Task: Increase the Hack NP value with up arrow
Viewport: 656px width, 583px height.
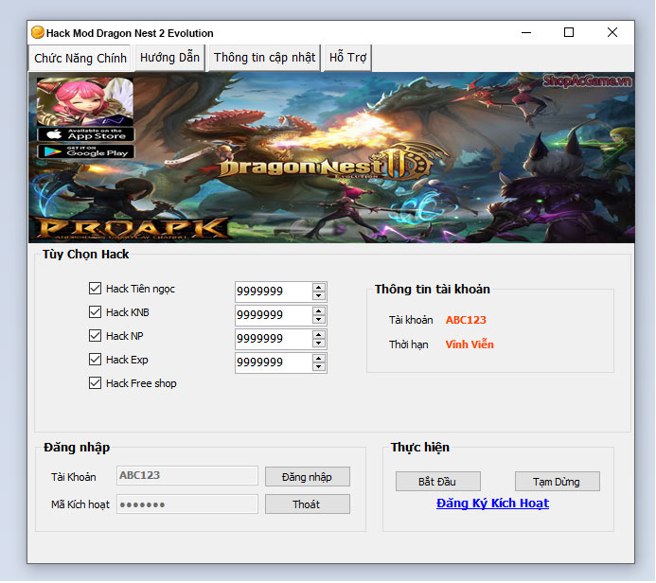Action: point(319,335)
